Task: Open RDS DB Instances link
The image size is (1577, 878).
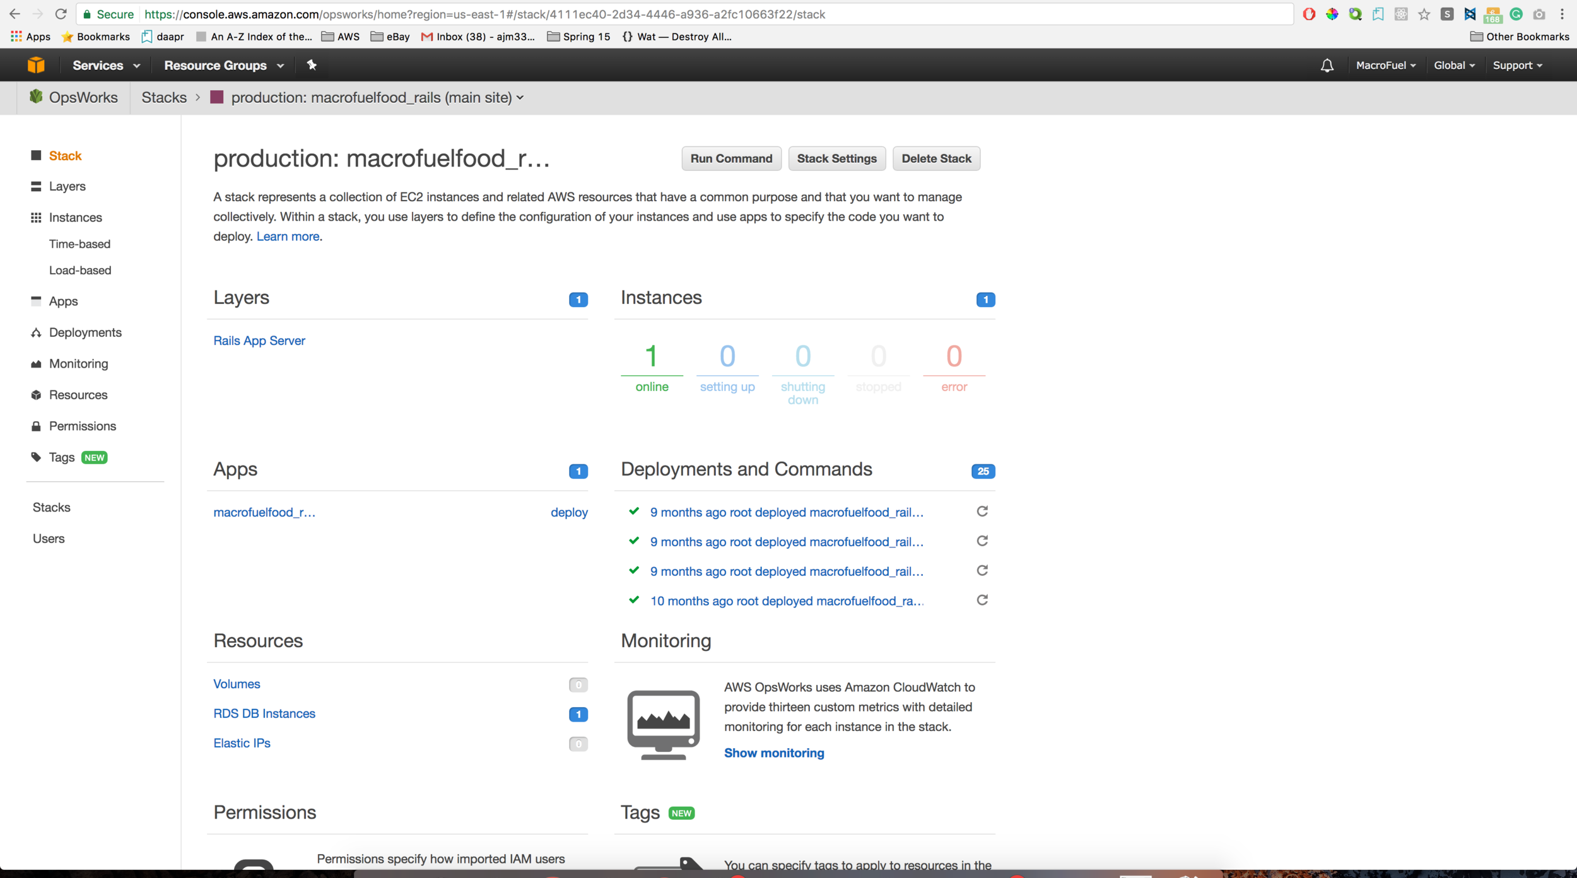Action: click(264, 713)
